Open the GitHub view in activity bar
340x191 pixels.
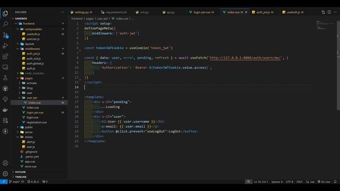[x=5, y=89]
